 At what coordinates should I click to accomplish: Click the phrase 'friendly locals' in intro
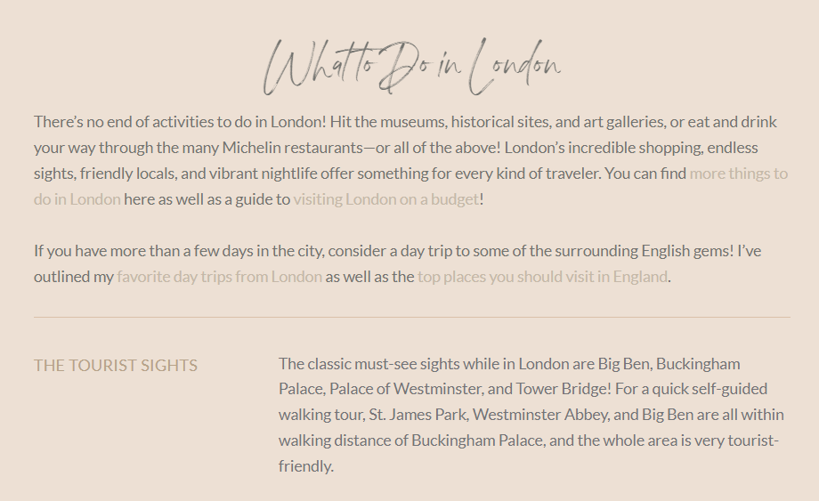coord(127,174)
